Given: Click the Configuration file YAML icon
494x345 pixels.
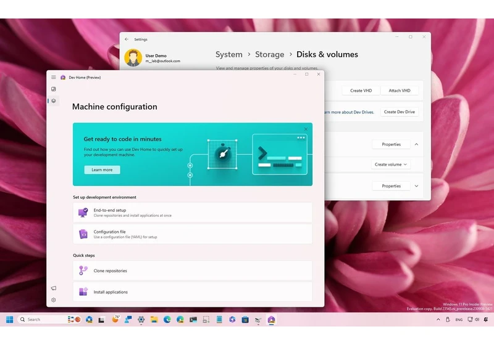Looking at the screenshot, I should point(83,234).
